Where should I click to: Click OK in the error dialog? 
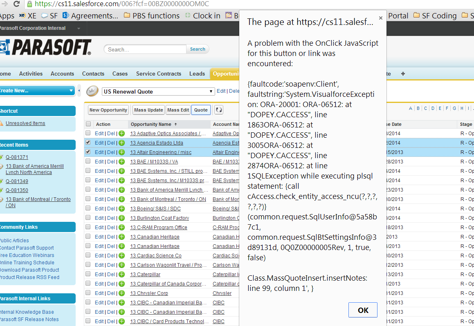click(x=363, y=310)
